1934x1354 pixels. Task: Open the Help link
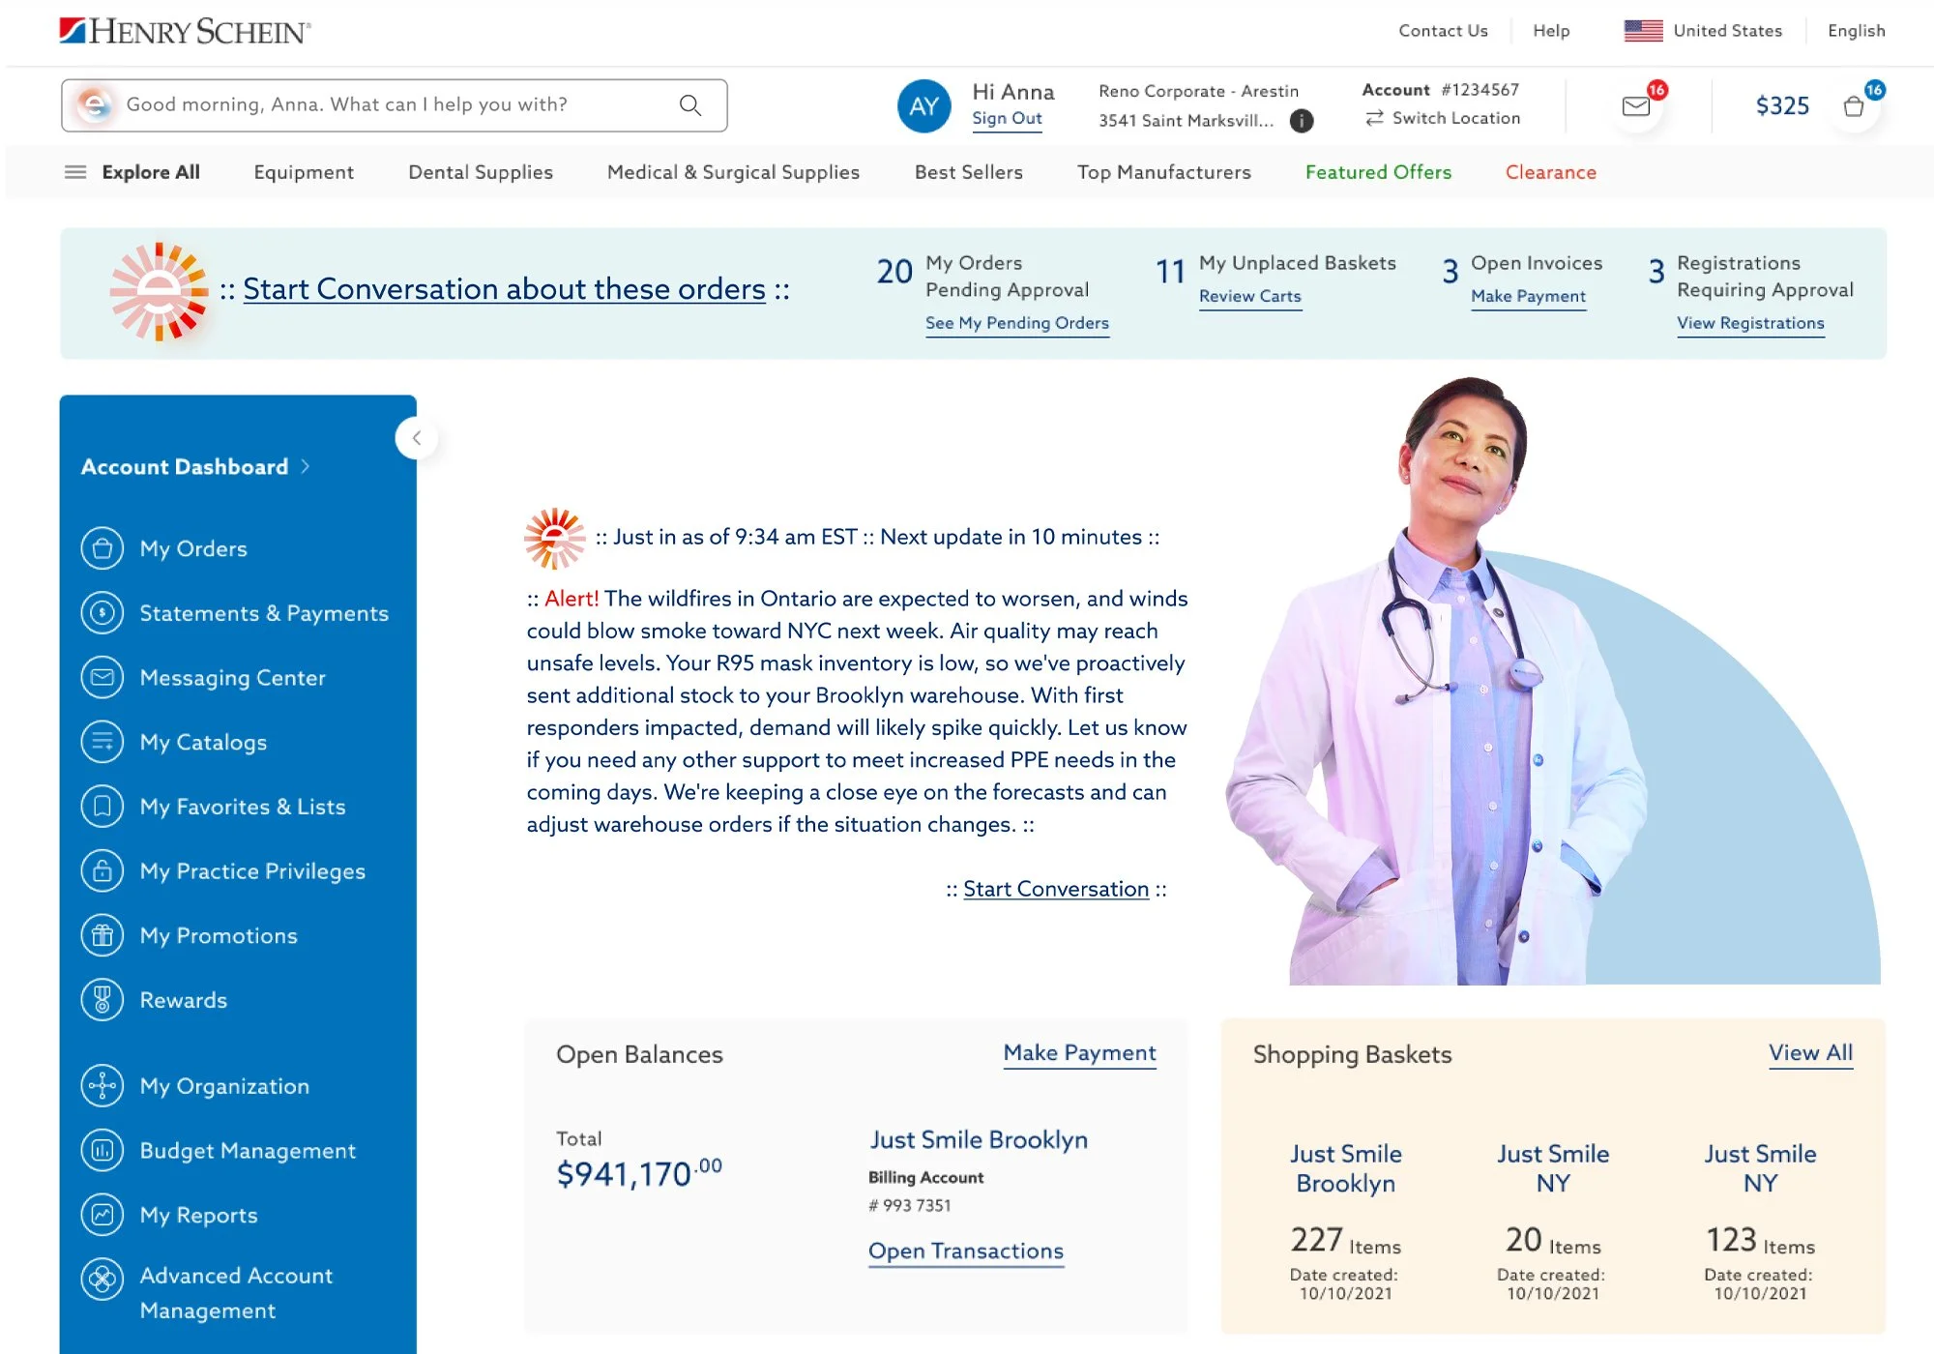tap(1551, 31)
